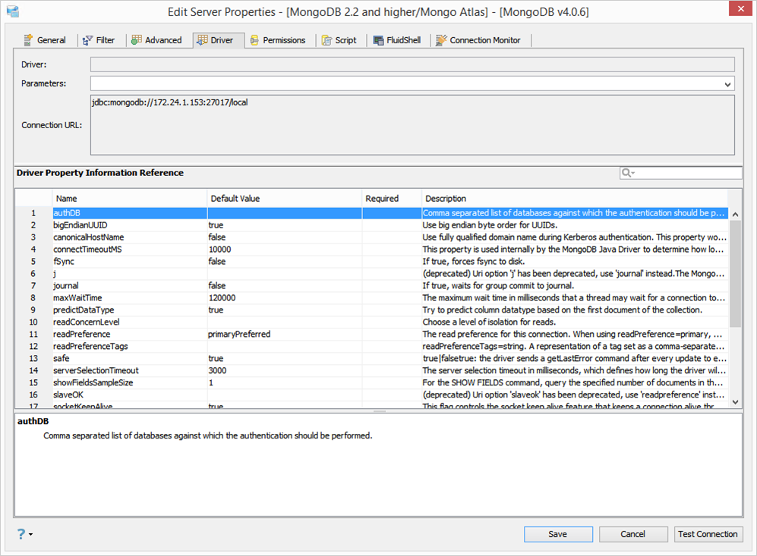Click the Advanced tab icon
The width and height of the screenshot is (757, 556).
click(137, 39)
